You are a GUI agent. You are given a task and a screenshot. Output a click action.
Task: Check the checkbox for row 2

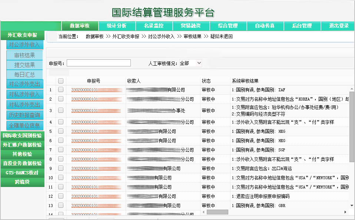pos(61,99)
